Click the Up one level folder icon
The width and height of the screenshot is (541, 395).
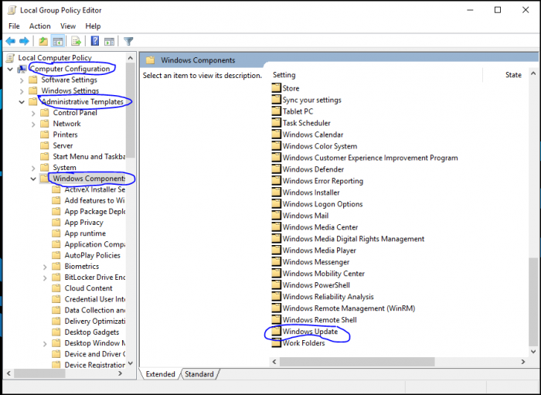pos(43,41)
